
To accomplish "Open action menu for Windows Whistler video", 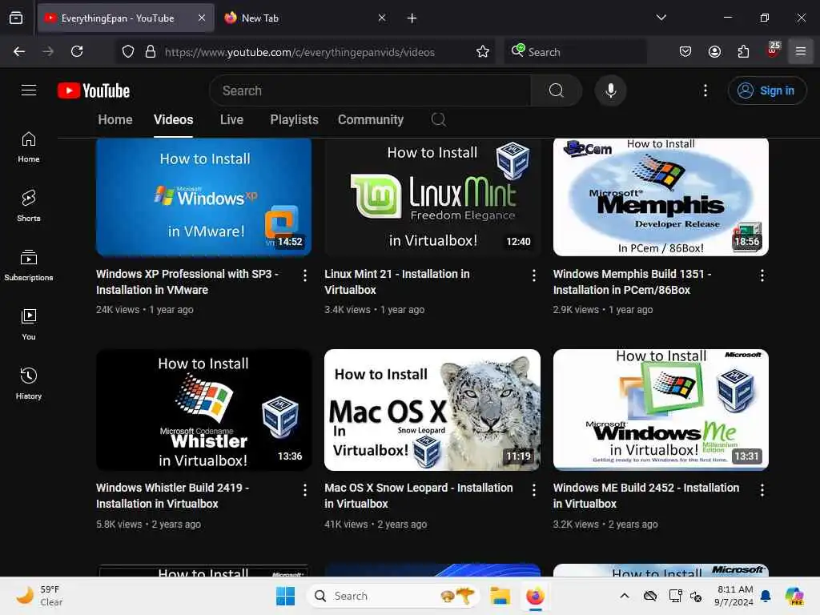I will pos(305,490).
